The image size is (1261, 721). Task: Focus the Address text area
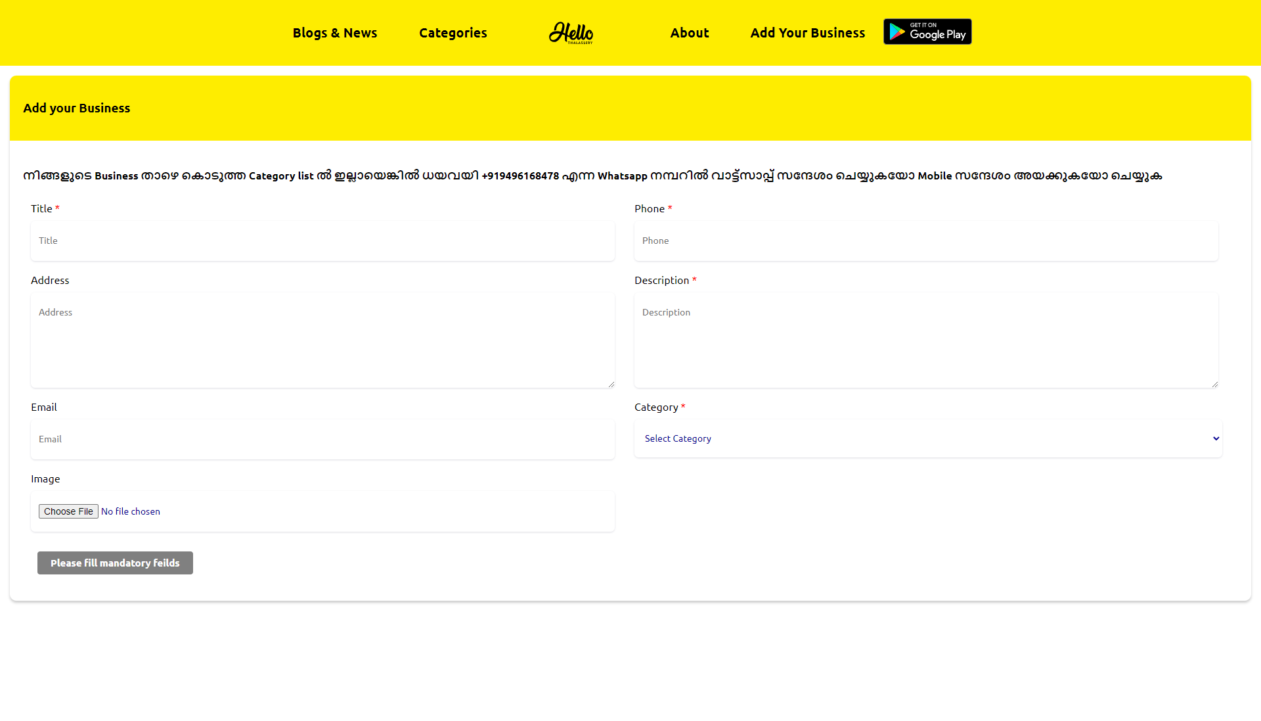click(322, 340)
